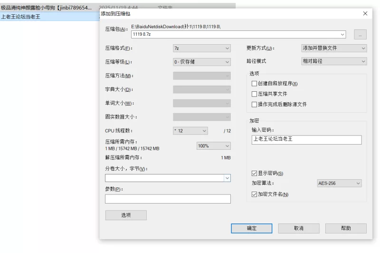Untick 加密文件名 checkbox
This screenshot has width=380, height=253.
(x=254, y=195)
